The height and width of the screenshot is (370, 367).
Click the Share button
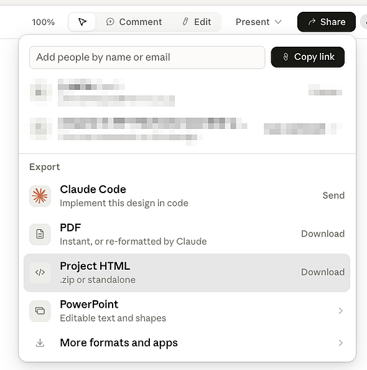[x=327, y=22]
